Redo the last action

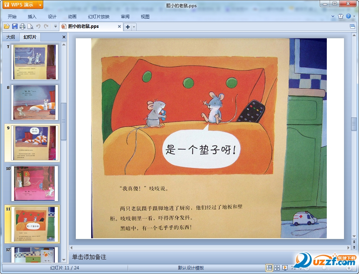click(46, 26)
